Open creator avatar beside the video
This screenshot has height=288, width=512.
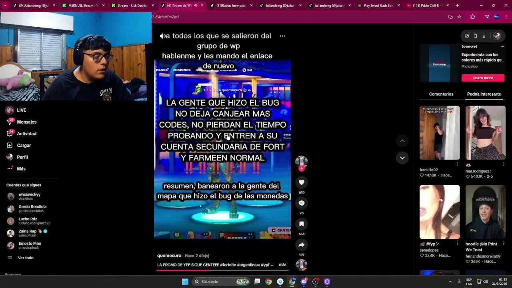pos(301,162)
